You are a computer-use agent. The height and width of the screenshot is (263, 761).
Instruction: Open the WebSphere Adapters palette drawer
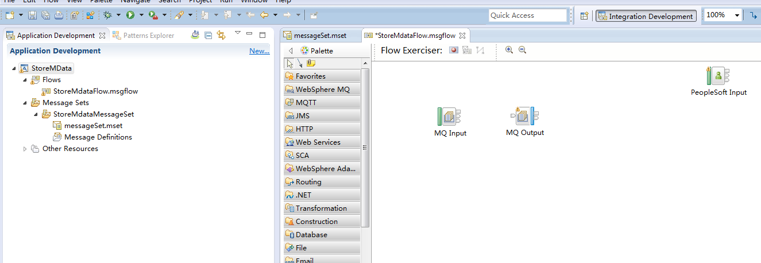point(322,169)
